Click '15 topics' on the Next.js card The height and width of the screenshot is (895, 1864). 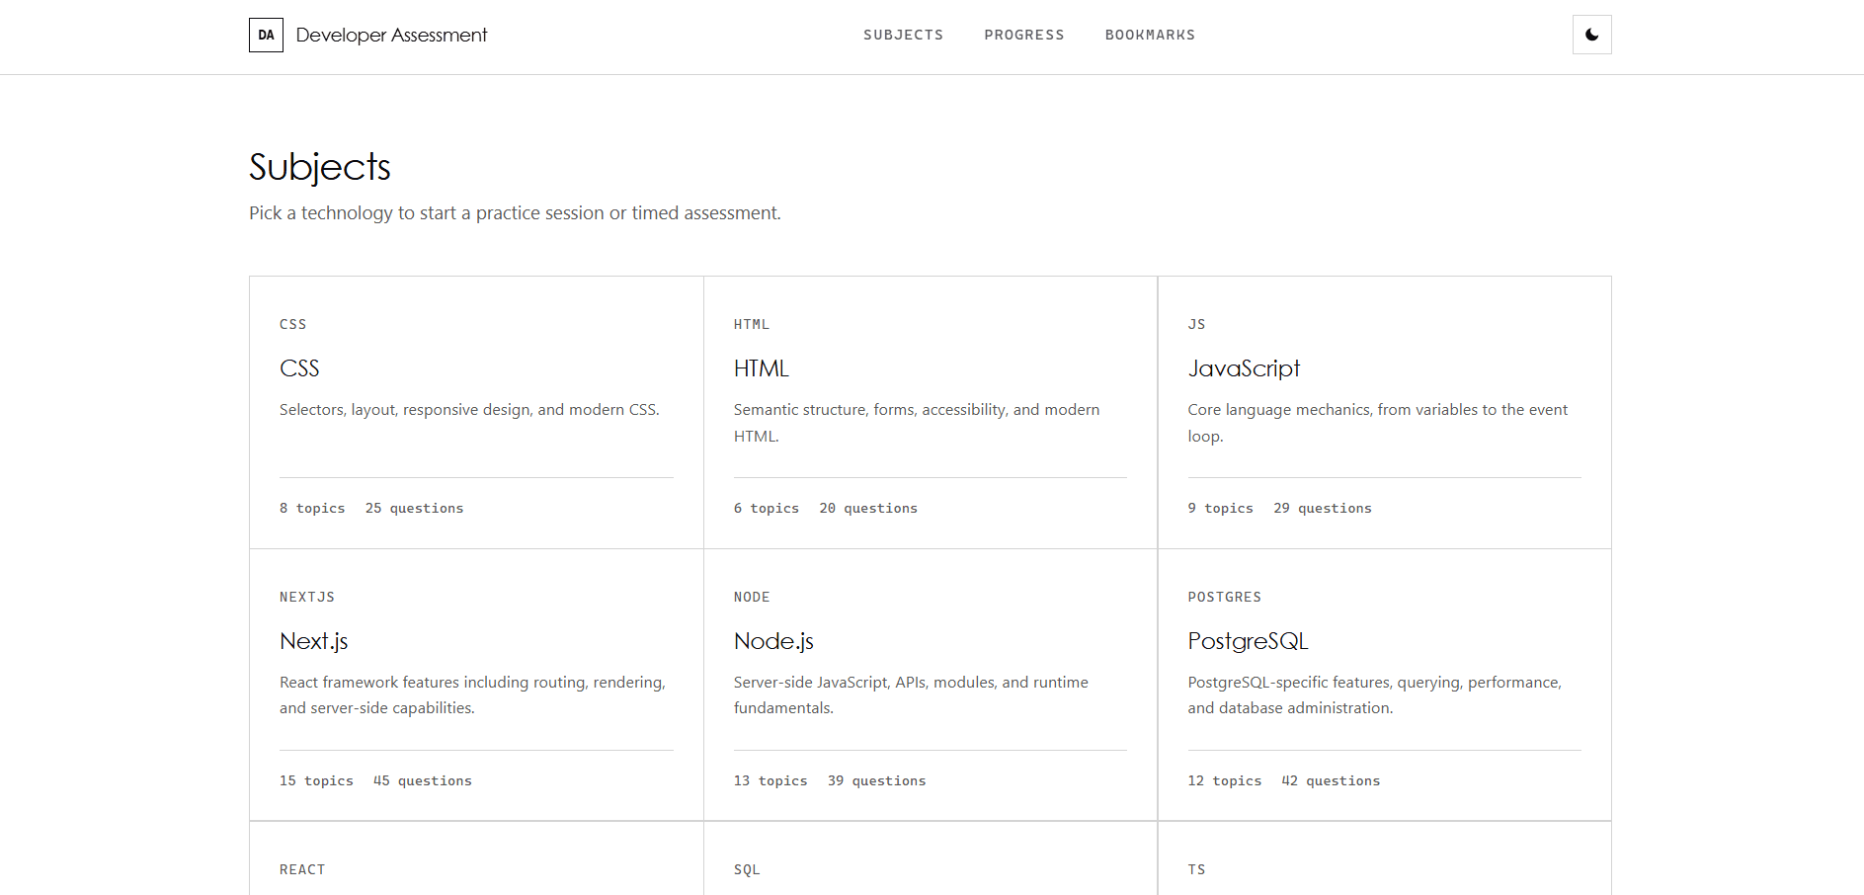point(316,780)
